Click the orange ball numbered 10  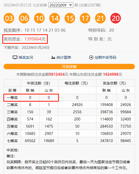pos(40,18)
